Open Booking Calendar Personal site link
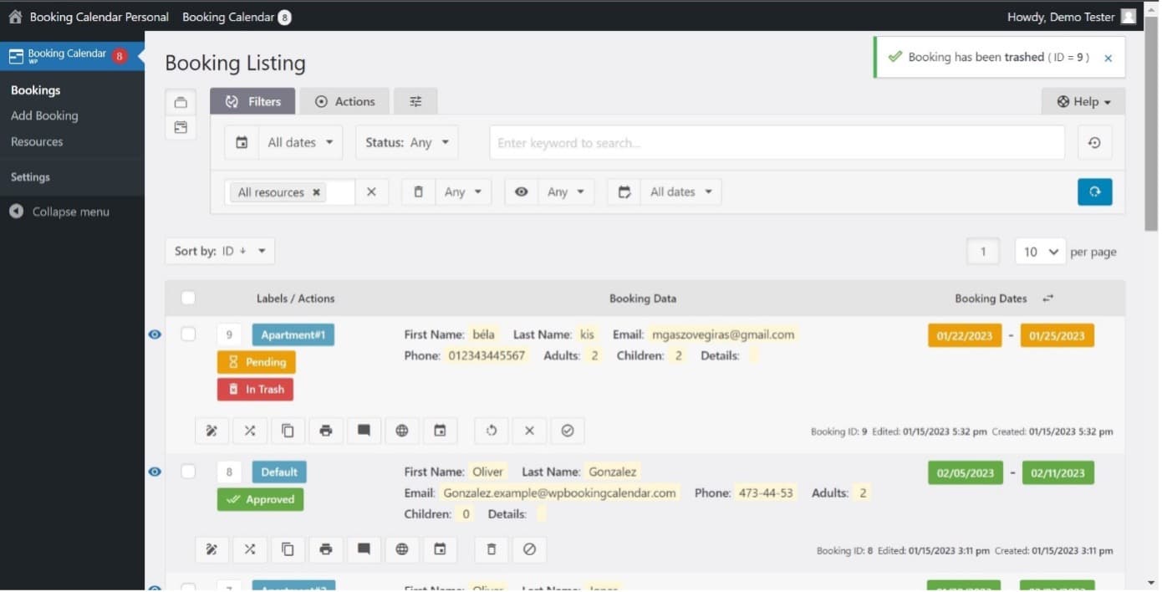 pyautogui.click(x=99, y=17)
